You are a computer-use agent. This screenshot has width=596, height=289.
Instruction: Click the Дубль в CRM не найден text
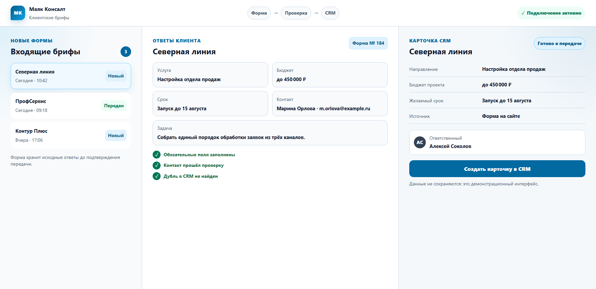[x=191, y=176]
